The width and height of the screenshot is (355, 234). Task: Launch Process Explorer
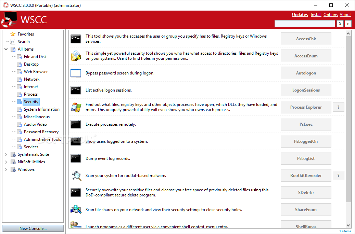click(x=306, y=107)
